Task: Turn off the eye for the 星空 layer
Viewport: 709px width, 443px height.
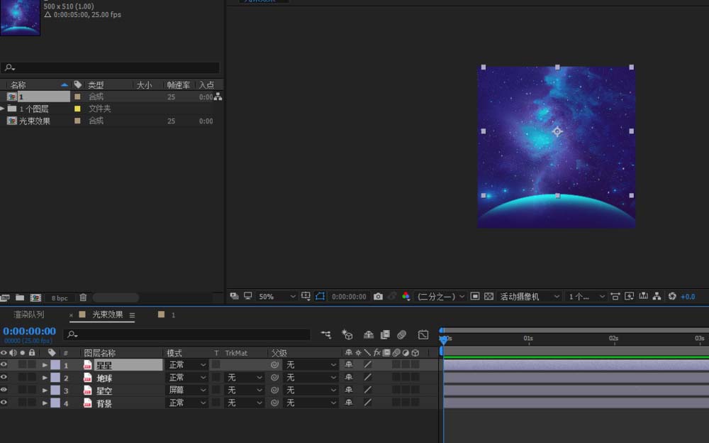Action: (x=4, y=390)
